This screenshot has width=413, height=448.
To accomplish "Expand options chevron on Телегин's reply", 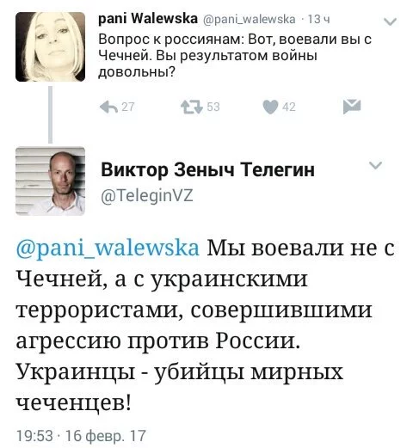I will [x=375, y=165].
